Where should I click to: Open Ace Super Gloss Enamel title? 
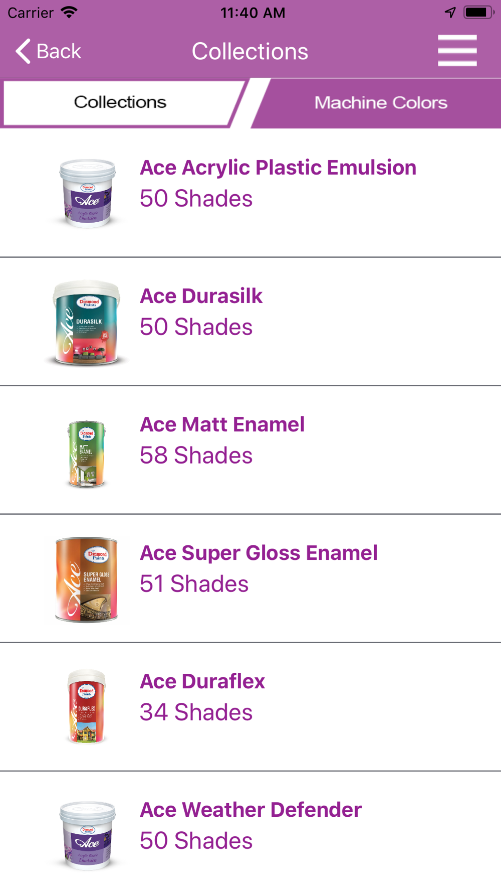[x=259, y=553]
